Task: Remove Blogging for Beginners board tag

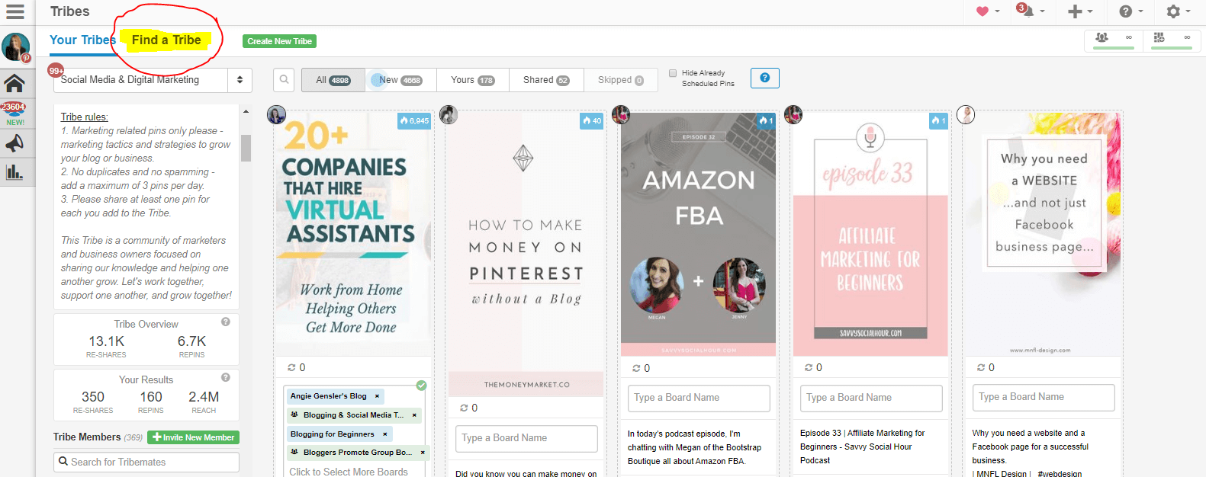Action: tap(384, 434)
